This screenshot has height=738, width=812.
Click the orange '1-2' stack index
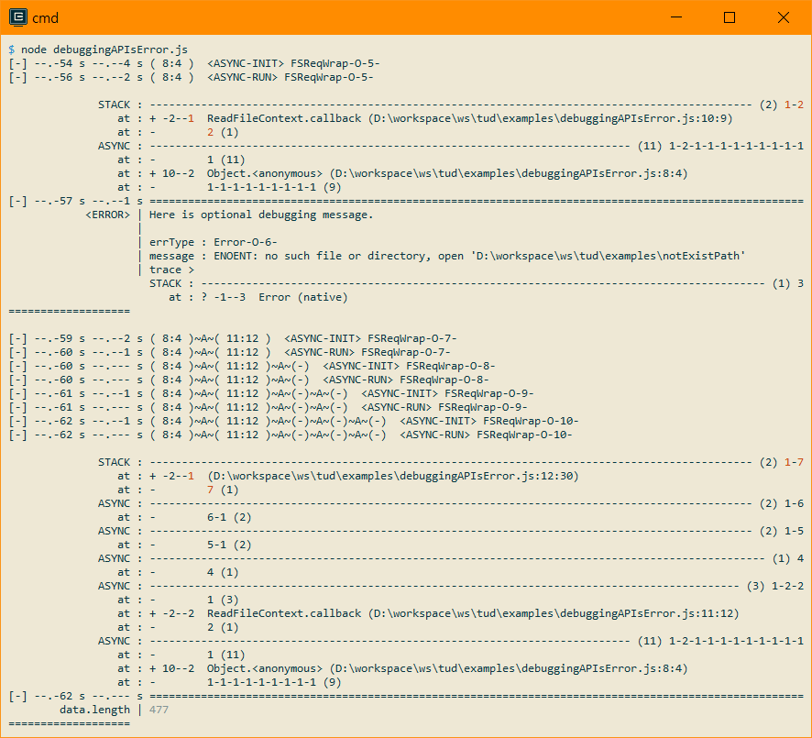[794, 105]
